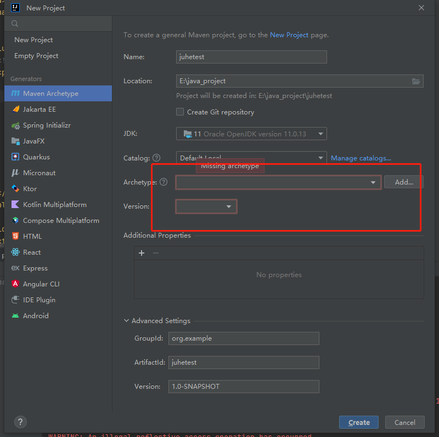Remove a property with the minus icon
This screenshot has width=439, height=437.
[156, 253]
